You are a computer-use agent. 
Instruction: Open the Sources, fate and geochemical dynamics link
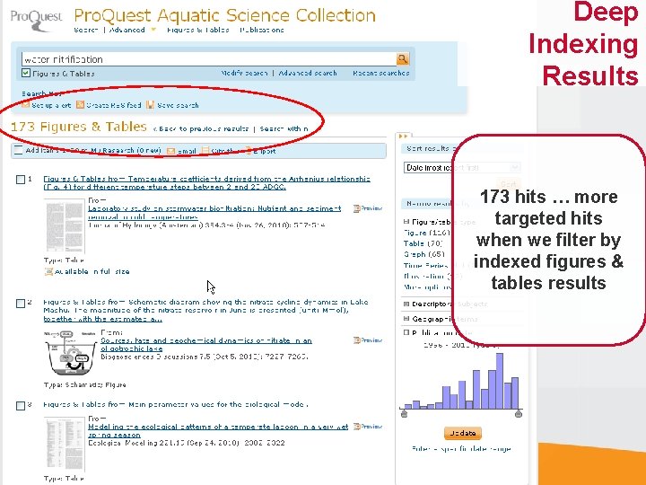(206, 344)
